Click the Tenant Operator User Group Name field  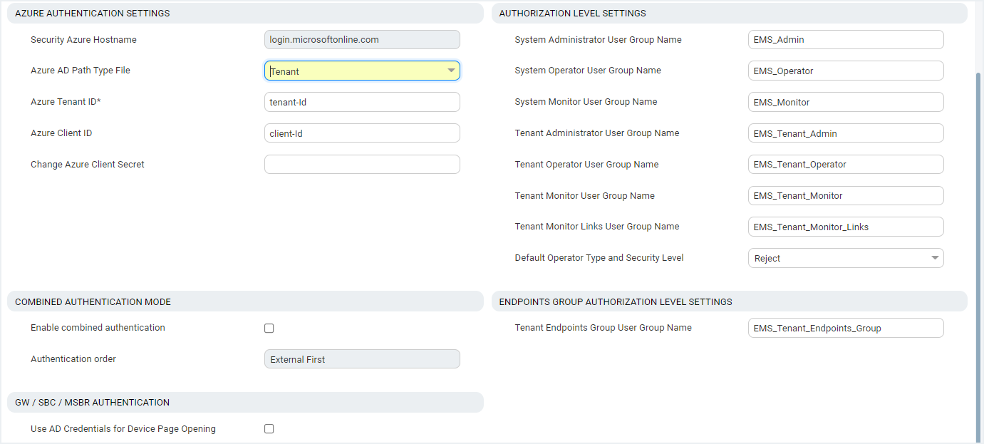[x=846, y=165]
